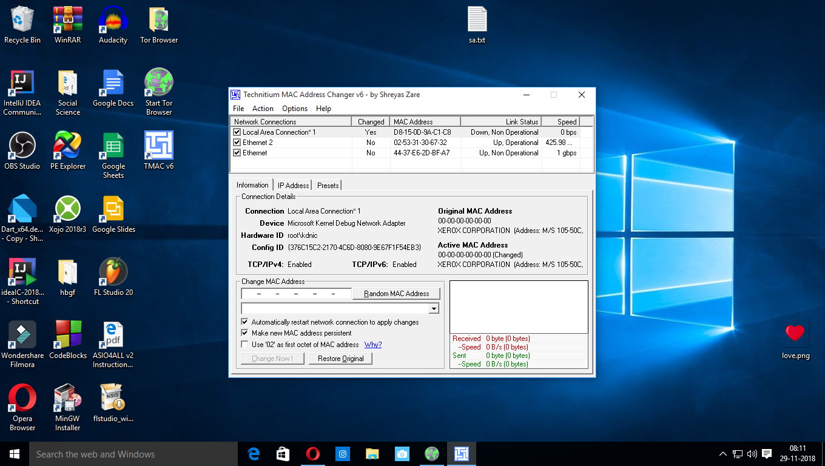825x466 pixels.
Task: Open Microsoft Edge from the taskbar
Action: pos(254,454)
